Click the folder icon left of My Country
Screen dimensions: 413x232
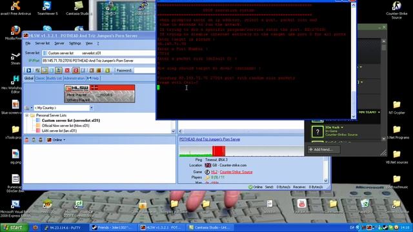(27, 108)
